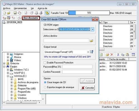
Task: Click the burn CD clock-disc icon
Action: [x=32, y=13]
